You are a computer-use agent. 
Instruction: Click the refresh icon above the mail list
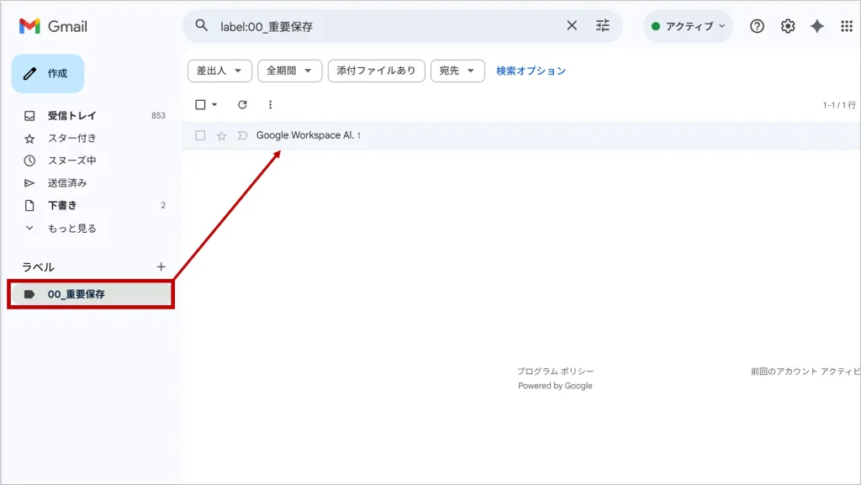242,105
